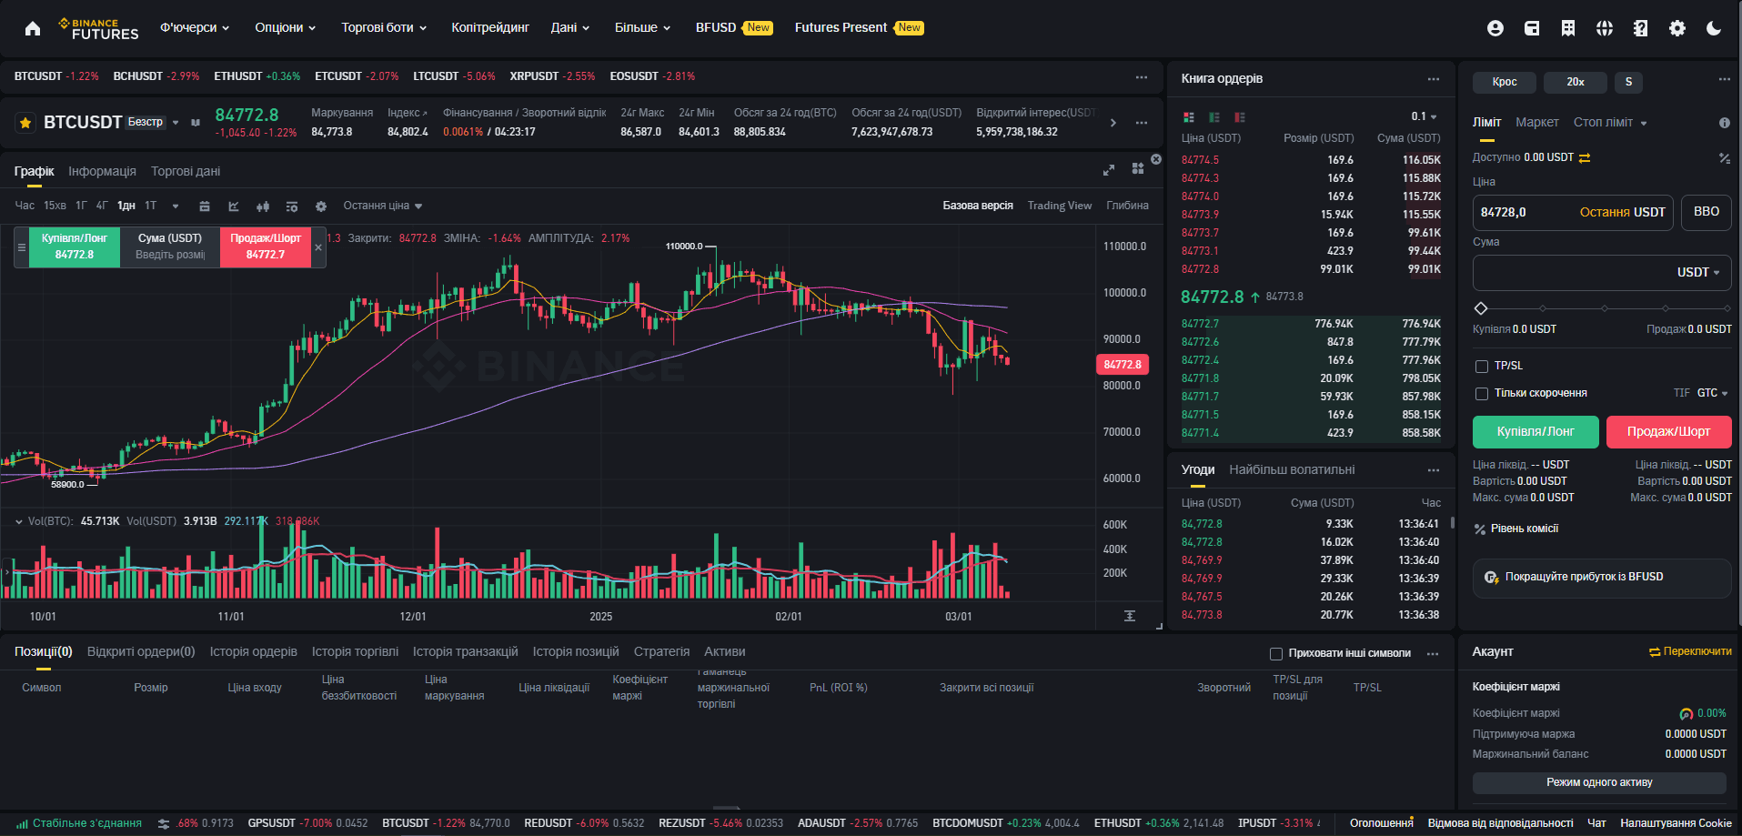Show bids-only order book view

[1214, 117]
